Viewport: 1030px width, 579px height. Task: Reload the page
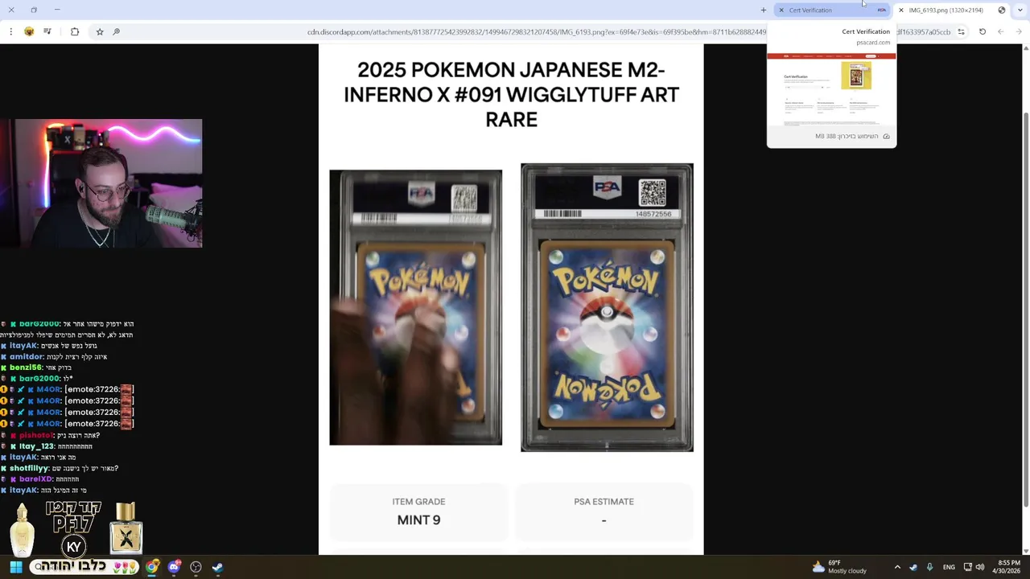(983, 31)
